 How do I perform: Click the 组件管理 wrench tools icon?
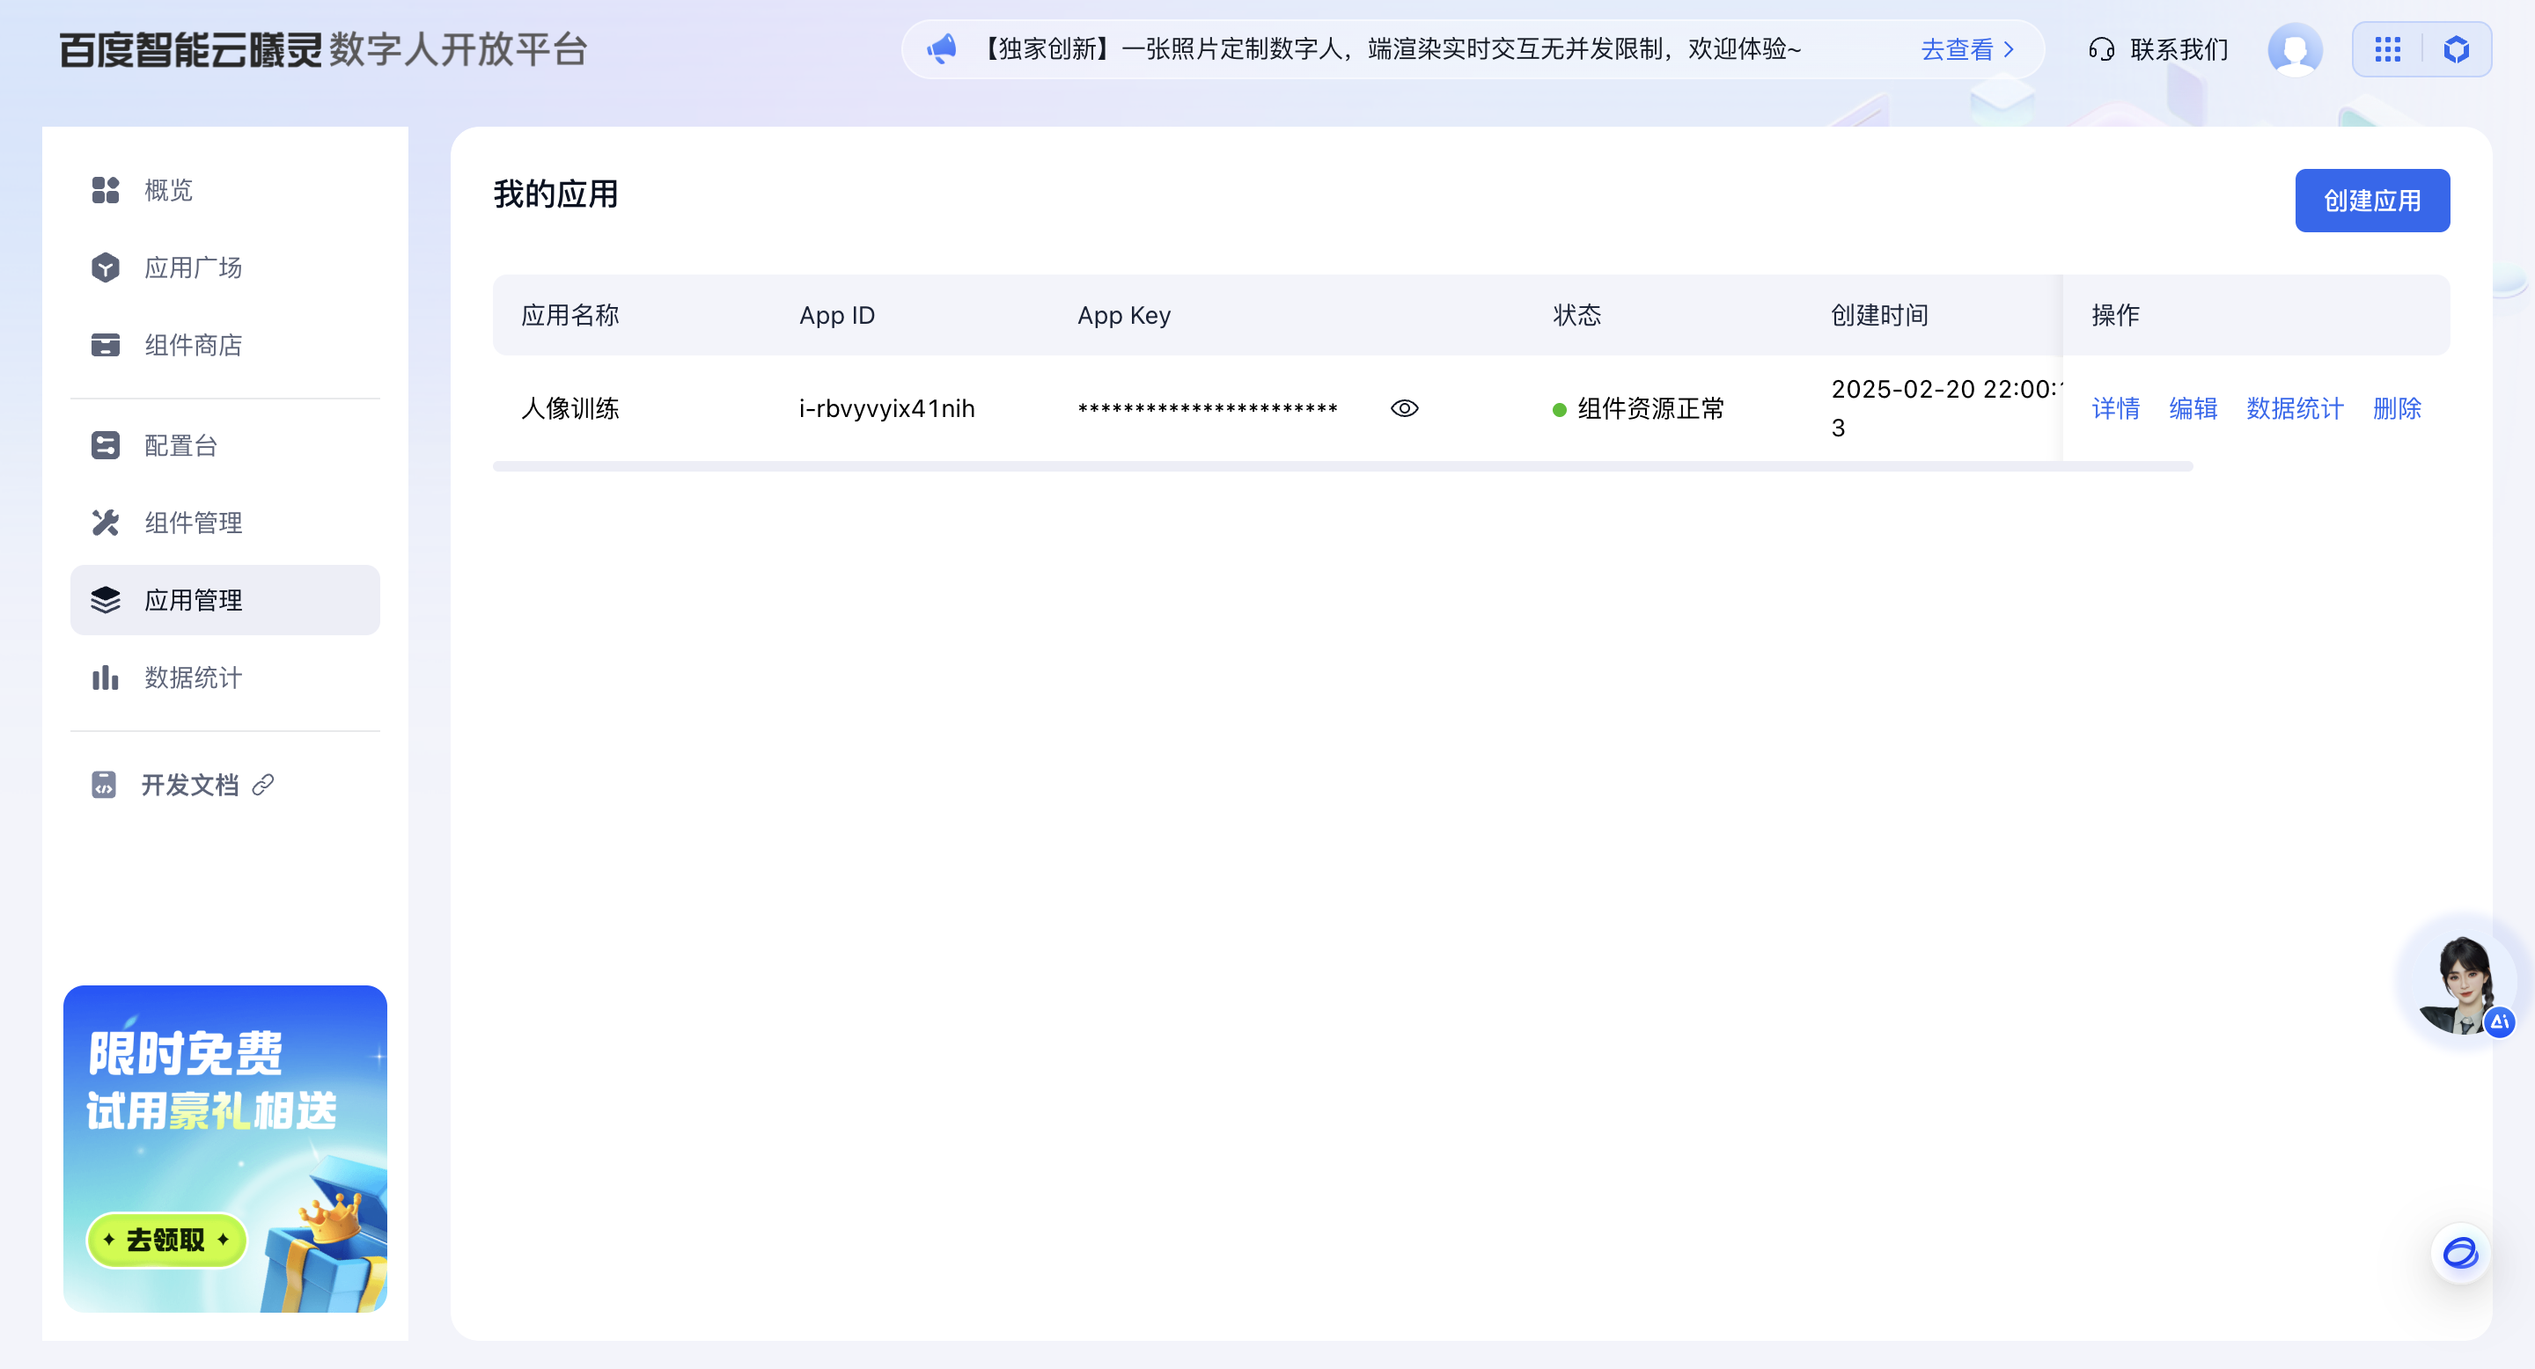[106, 523]
